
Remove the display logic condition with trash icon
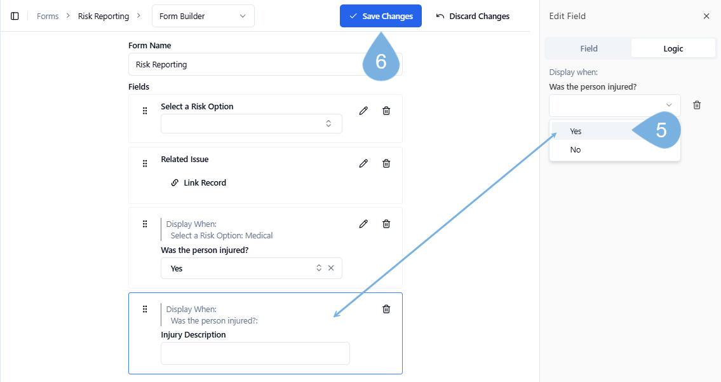(x=697, y=105)
